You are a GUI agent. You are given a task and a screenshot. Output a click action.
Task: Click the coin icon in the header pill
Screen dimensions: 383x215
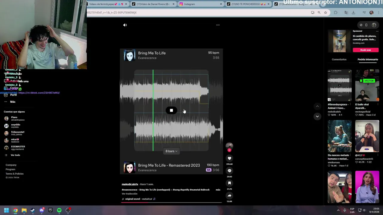361,25
